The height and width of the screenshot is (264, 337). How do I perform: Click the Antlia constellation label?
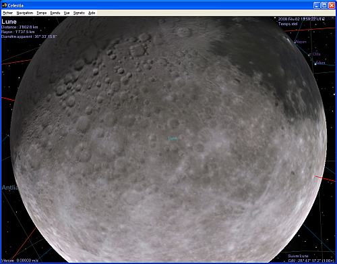[9, 188]
